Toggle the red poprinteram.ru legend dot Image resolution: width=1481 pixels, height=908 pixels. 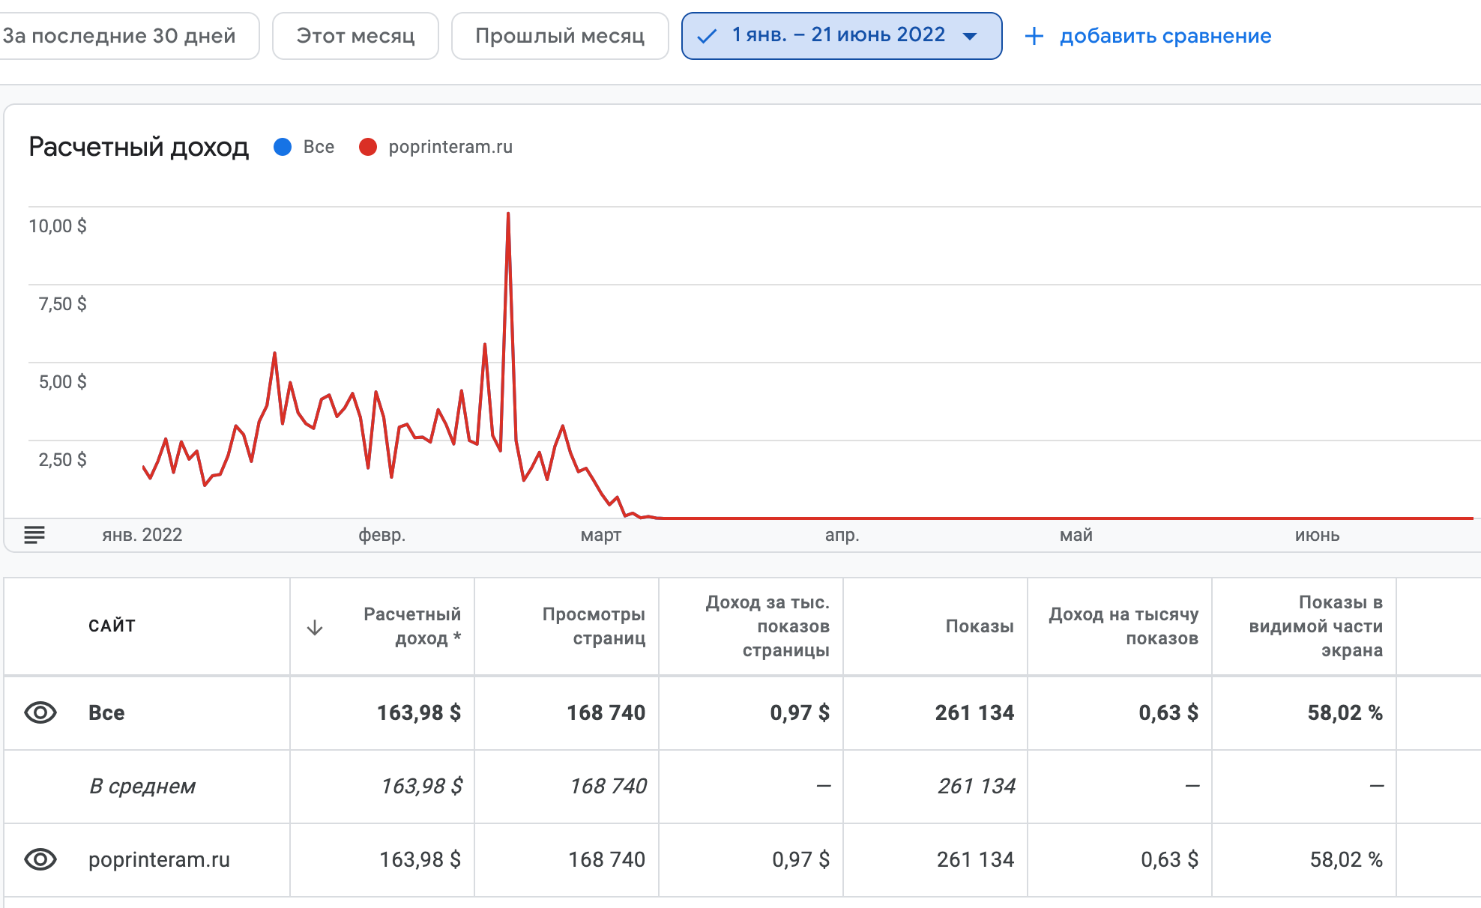pos(367,147)
